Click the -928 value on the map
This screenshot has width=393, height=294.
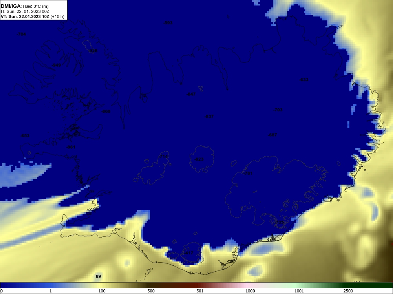coord(93,51)
